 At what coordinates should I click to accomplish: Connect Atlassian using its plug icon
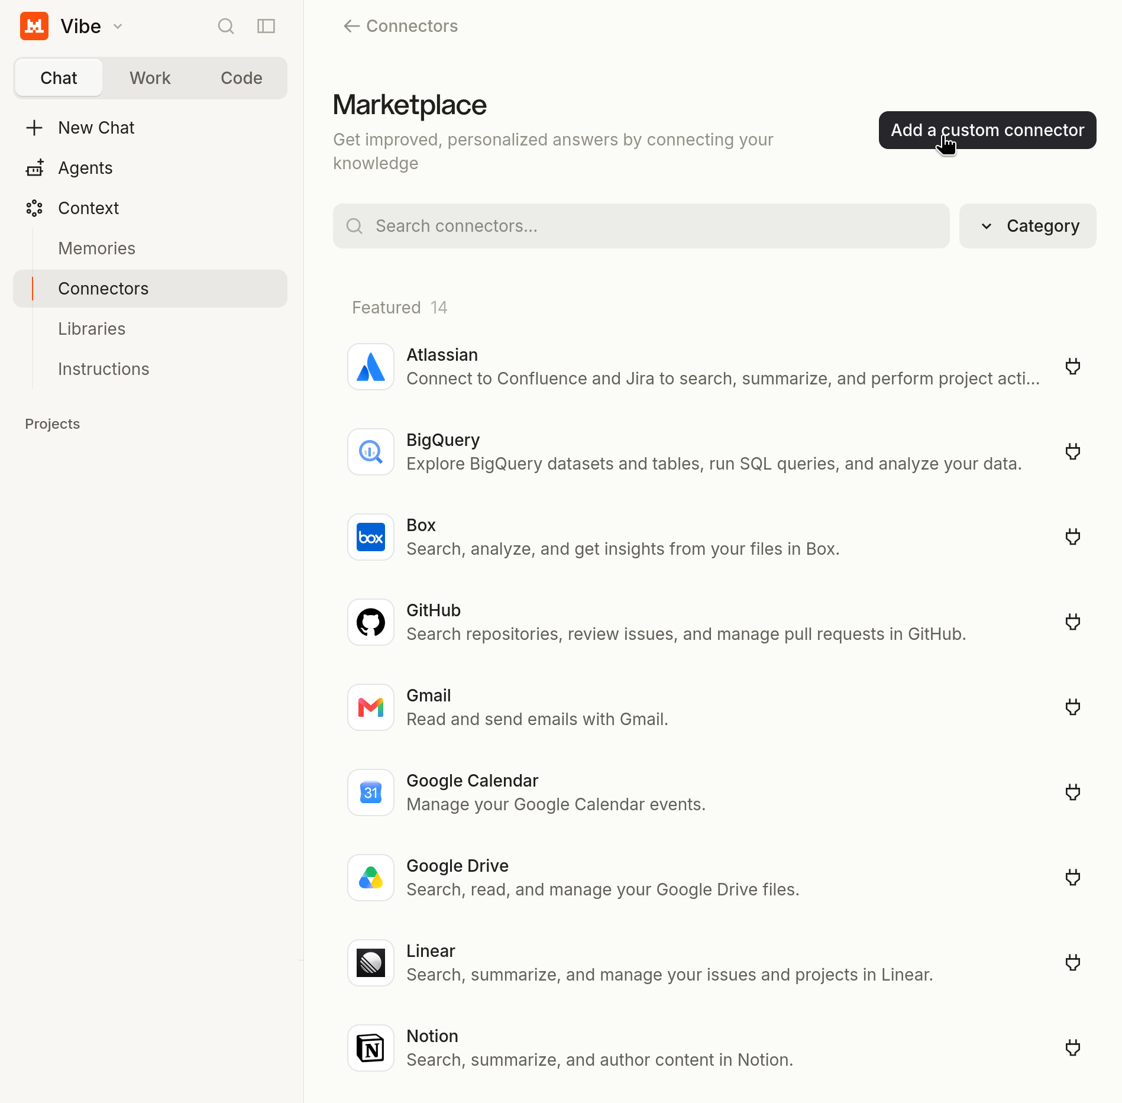coord(1073,367)
